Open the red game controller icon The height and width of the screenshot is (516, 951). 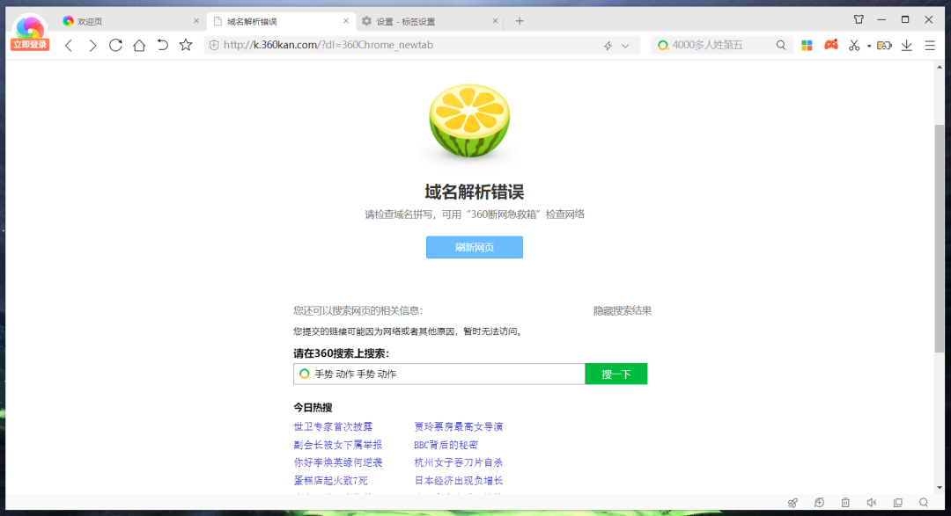tap(831, 45)
